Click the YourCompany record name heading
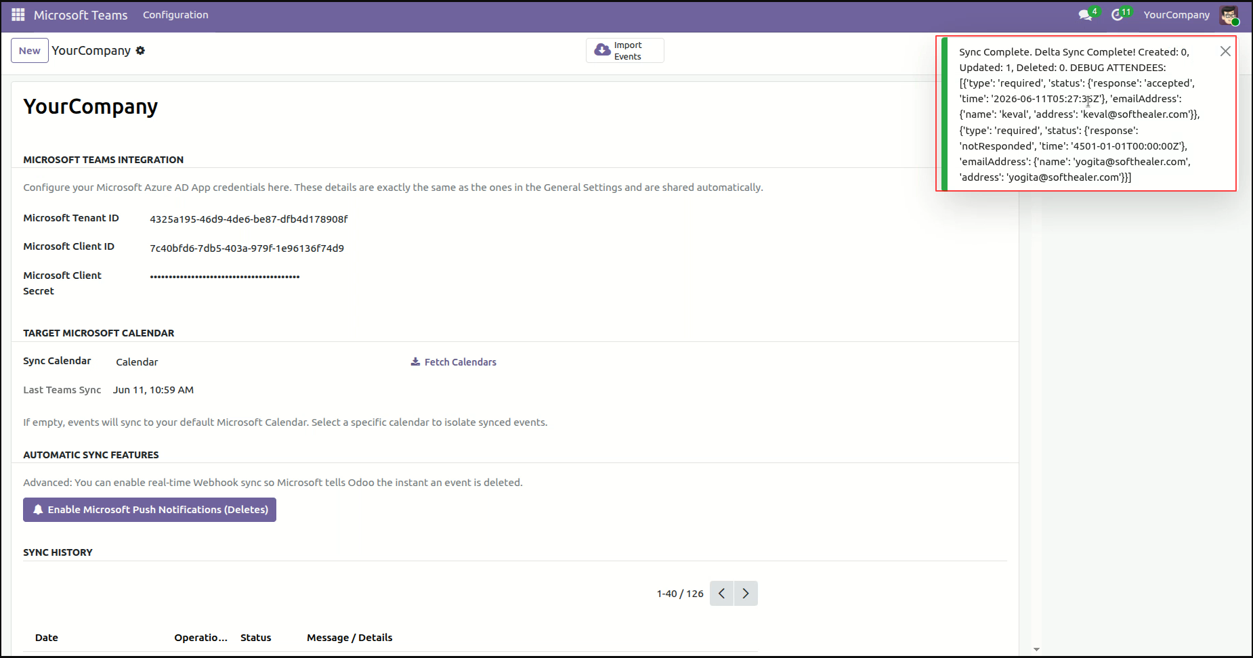The image size is (1253, 658). (x=91, y=106)
